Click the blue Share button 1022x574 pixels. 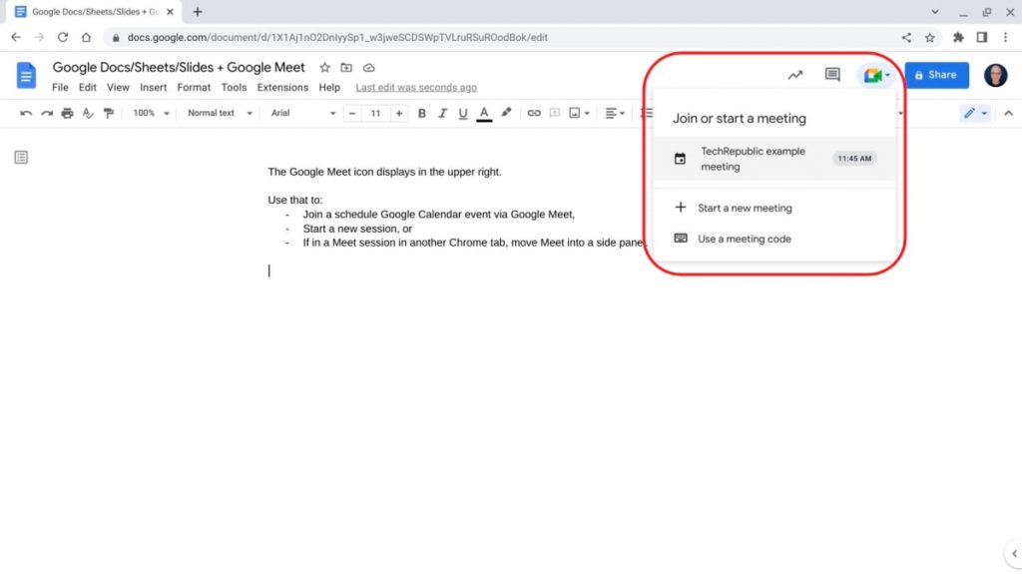click(936, 75)
